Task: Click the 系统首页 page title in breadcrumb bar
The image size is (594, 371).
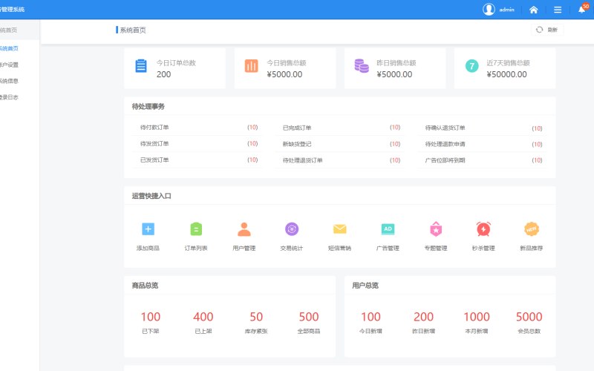Action: tap(133, 30)
